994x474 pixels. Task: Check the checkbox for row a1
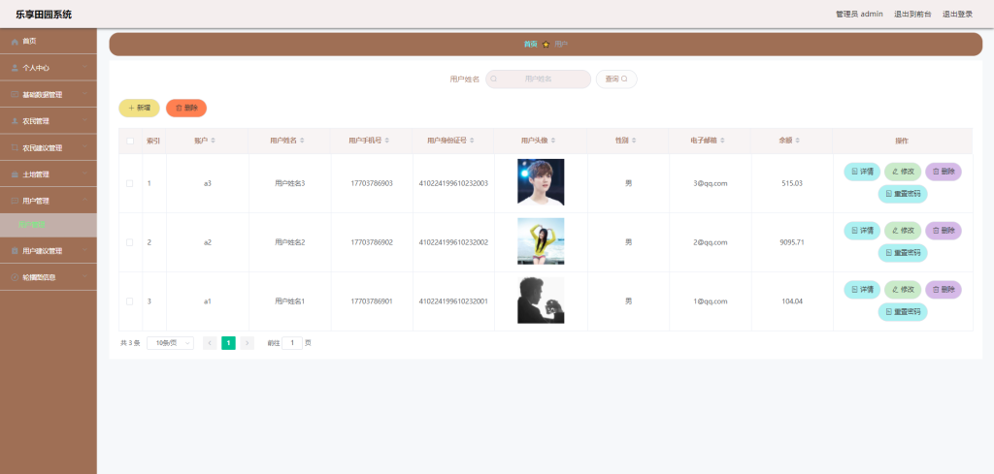point(130,301)
